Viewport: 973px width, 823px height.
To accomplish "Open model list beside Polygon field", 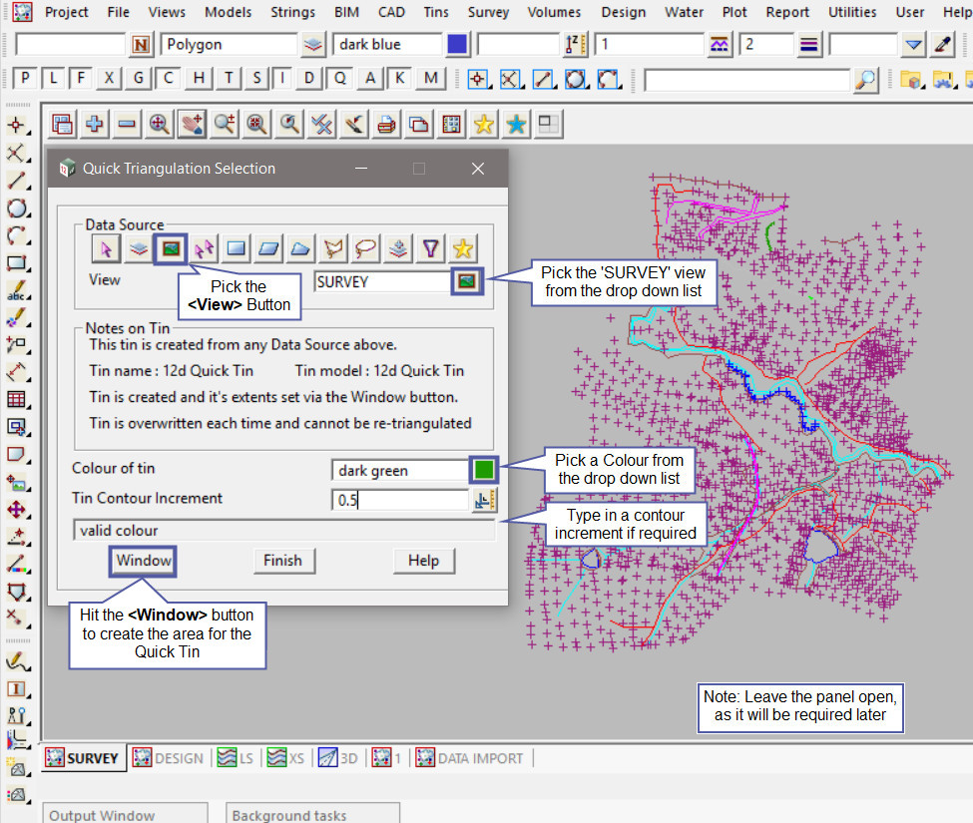I will pyautogui.click(x=313, y=45).
